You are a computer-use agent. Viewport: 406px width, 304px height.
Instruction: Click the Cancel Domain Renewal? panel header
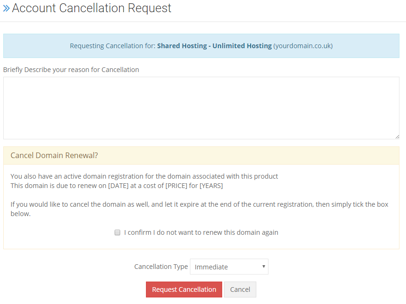(201, 156)
